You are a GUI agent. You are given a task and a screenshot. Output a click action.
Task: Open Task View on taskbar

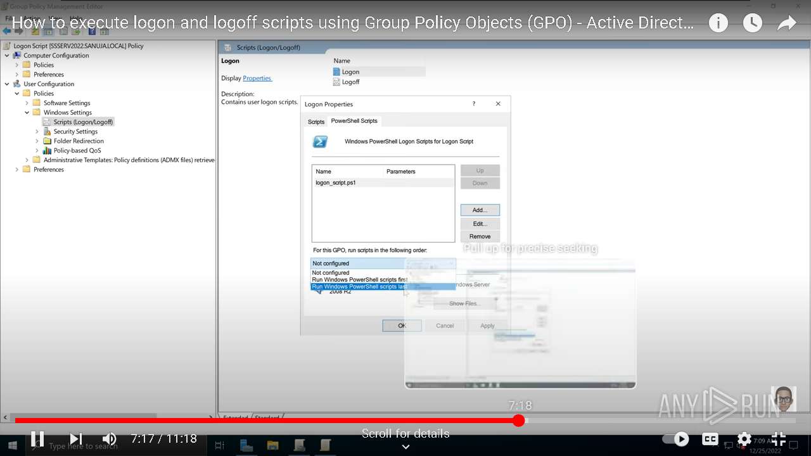tap(219, 446)
